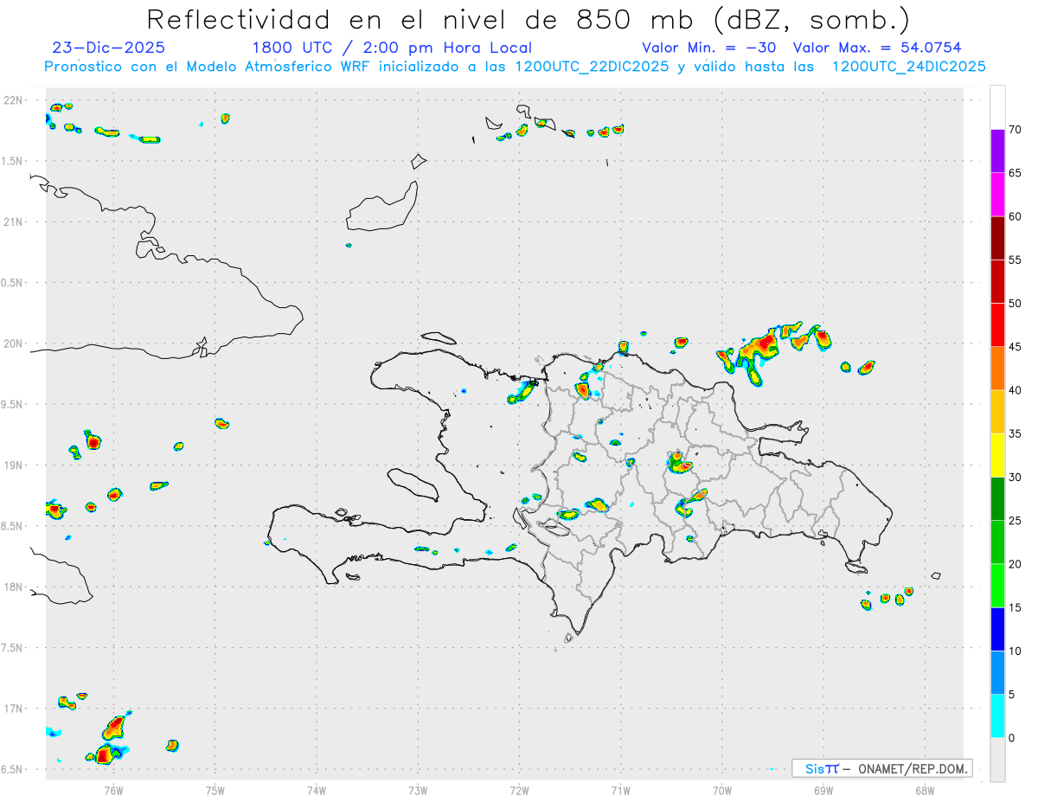Pick the dark green 25-30 dBZ colorbar segment
Screen dimensions: 1038x802
point(997,498)
